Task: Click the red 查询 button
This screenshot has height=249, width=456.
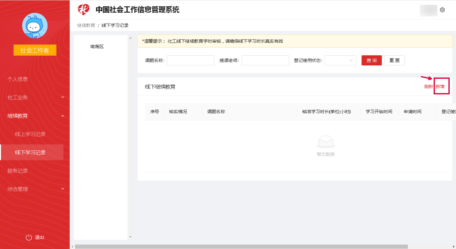Action: (x=372, y=61)
